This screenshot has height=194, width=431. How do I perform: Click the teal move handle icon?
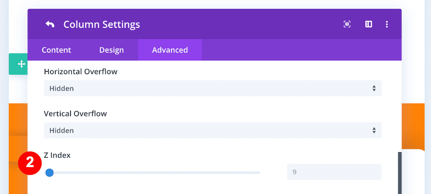(22, 64)
